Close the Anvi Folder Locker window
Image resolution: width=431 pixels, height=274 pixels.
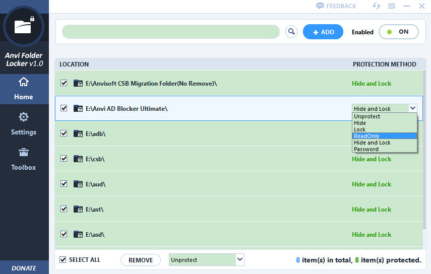pyautogui.click(x=422, y=6)
